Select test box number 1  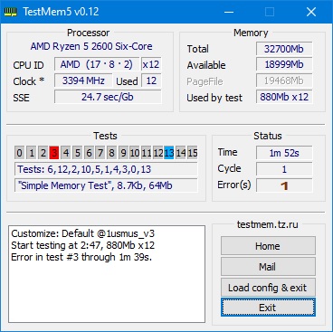(x=32, y=153)
